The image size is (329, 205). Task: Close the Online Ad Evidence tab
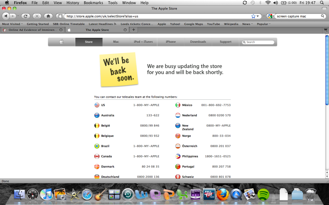coord(61,30)
